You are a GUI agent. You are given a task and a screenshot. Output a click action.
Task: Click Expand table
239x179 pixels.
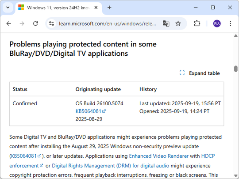[200, 73]
